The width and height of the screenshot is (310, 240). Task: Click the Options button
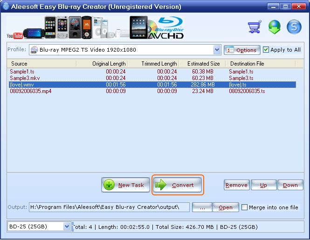242,50
